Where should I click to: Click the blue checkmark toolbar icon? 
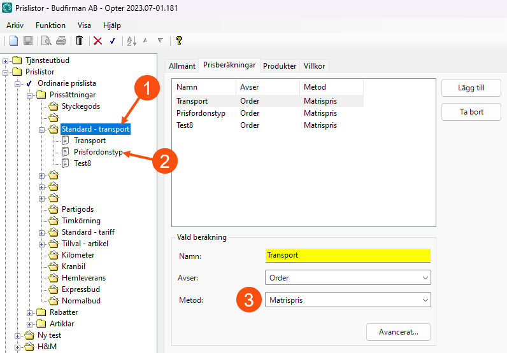coord(112,41)
